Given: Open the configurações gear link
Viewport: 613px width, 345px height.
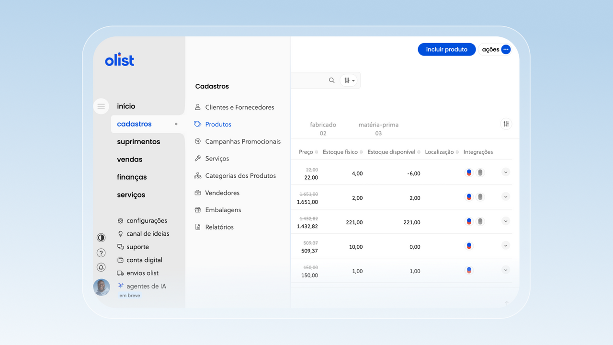Looking at the screenshot, I should click(x=147, y=221).
